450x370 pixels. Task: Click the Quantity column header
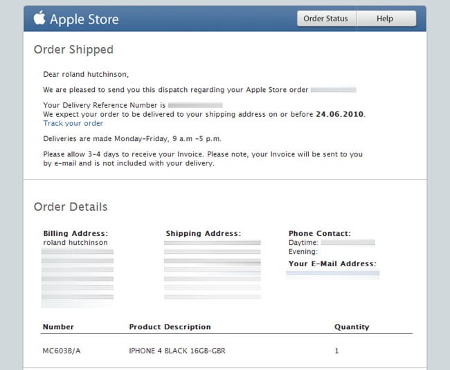pos(352,326)
